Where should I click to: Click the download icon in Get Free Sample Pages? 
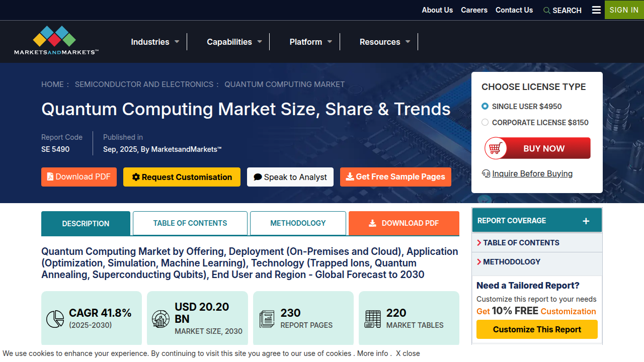point(350,176)
